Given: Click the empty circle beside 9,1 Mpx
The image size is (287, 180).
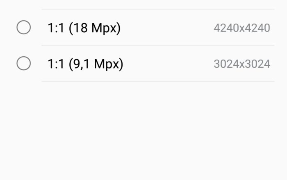Looking at the screenshot, I should point(24,63).
